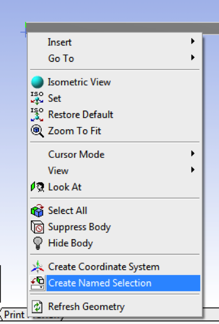Viewport: 219px width, 324px height.
Task: Click the gray body bar in viewport
Action: click(122, 28)
